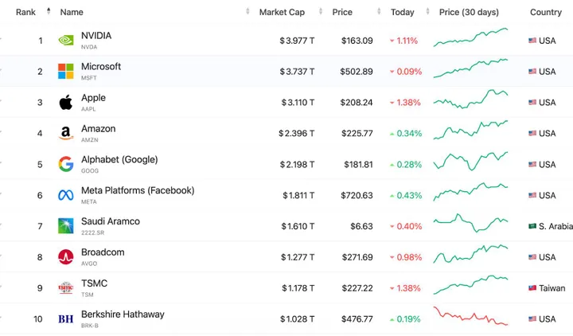Click the NVIDIA logo icon
This screenshot has width=573, height=336.
tap(66, 41)
